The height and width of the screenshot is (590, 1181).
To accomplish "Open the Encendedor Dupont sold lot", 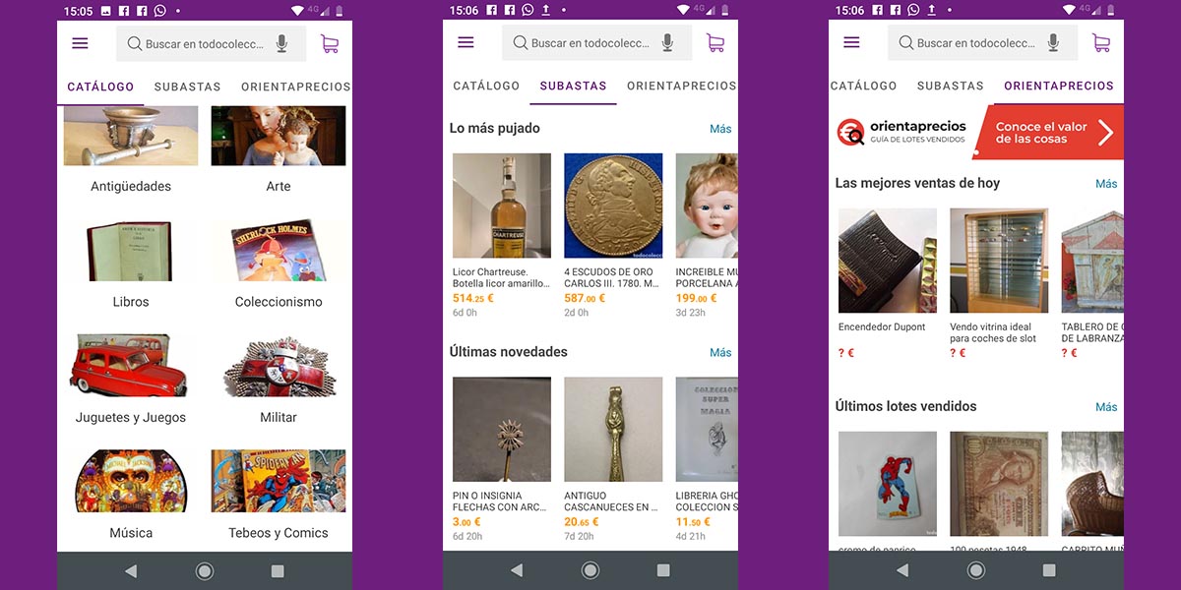I will 887,261.
